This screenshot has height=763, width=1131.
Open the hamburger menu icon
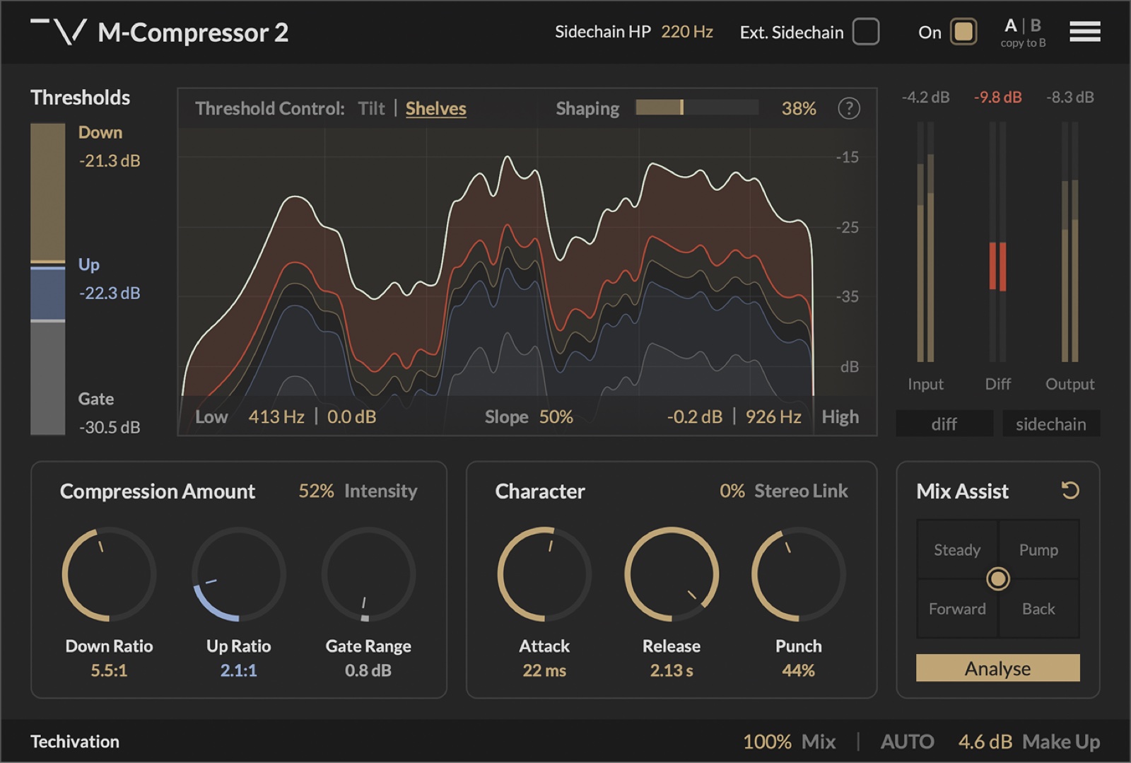pos(1084,32)
